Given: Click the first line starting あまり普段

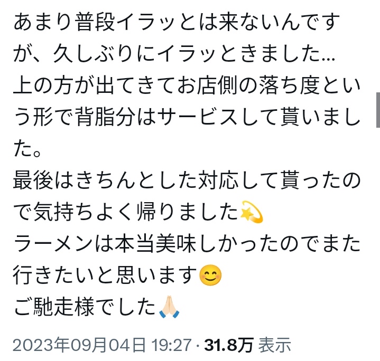Looking at the screenshot, I should coord(177,22).
